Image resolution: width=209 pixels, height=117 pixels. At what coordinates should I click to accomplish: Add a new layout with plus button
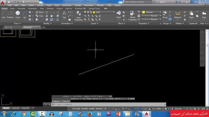point(33,108)
